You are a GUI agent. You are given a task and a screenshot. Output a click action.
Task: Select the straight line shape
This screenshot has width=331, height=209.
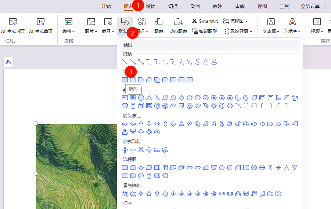click(x=125, y=62)
